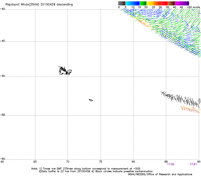Viewport: 201px width, 176px height.
Task: Click the purple time label 17:50
Action: [171, 164]
